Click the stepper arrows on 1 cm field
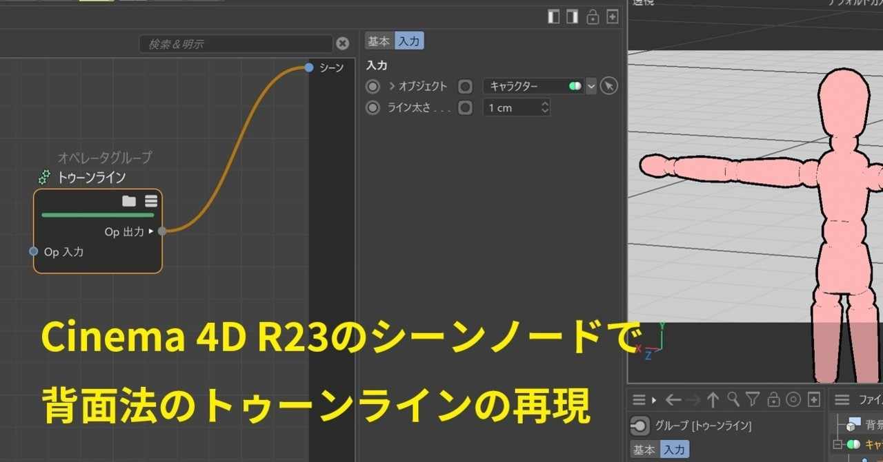This screenshot has width=883, height=462. pyautogui.click(x=545, y=108)
